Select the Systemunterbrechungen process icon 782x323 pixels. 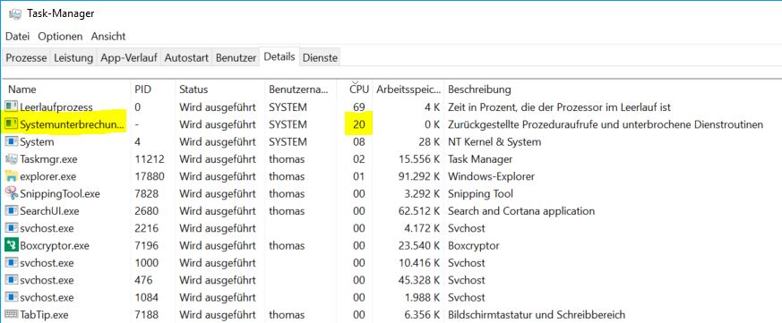tap(11, 124)
